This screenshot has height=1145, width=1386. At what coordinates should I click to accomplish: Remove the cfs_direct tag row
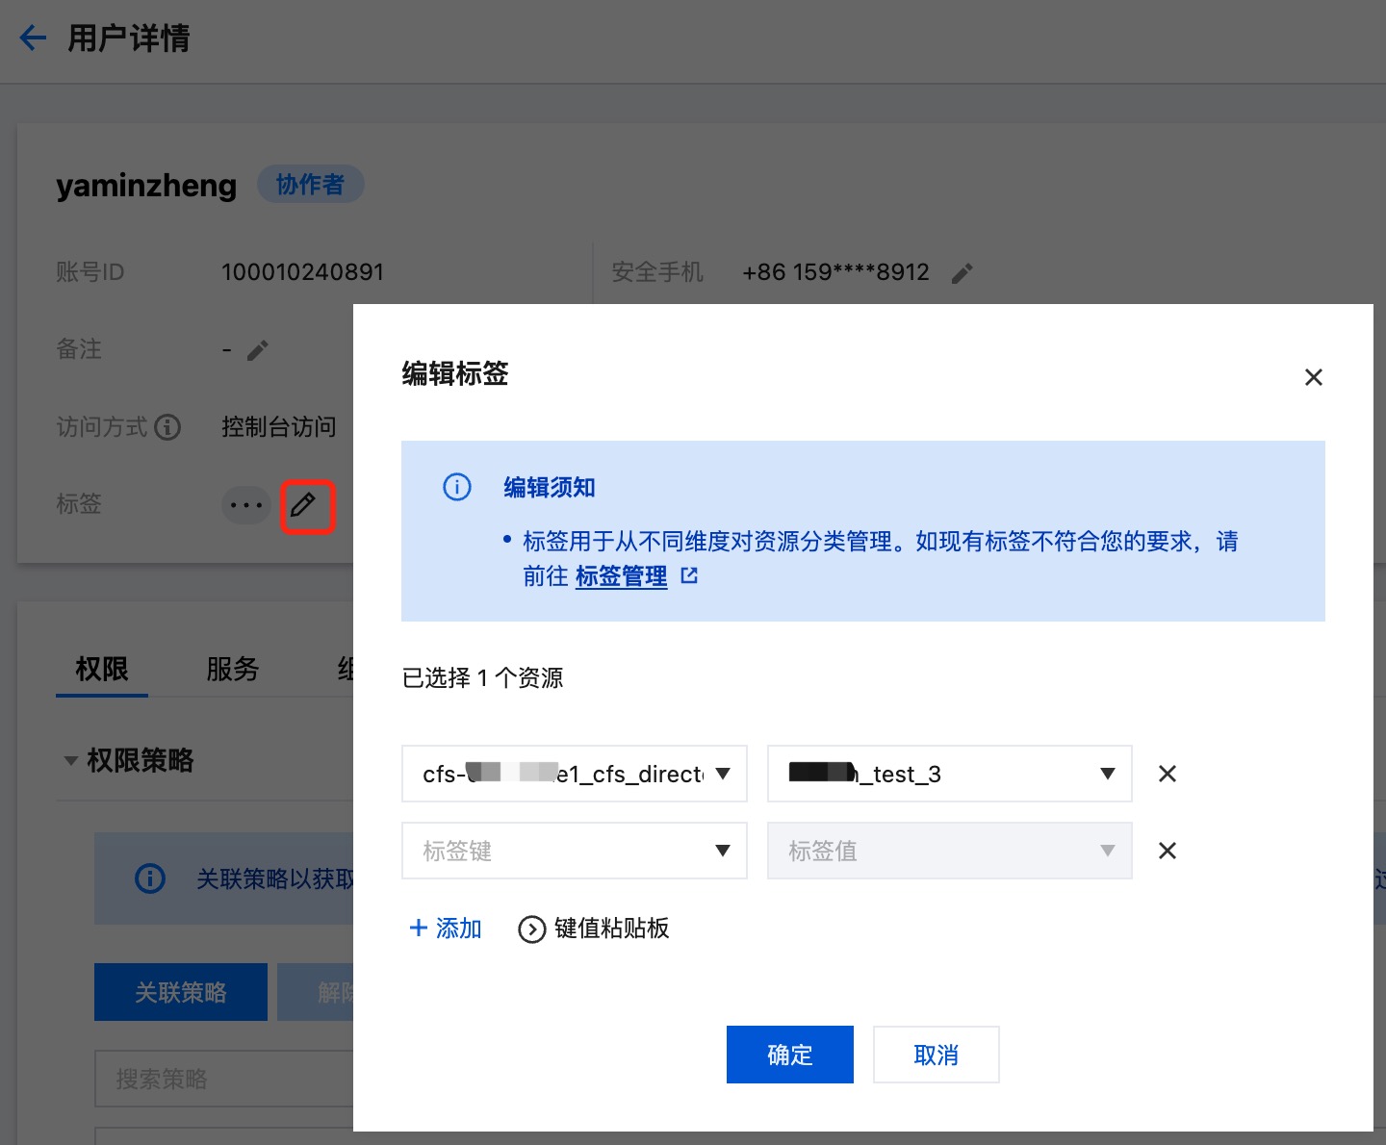point(1167,774)
